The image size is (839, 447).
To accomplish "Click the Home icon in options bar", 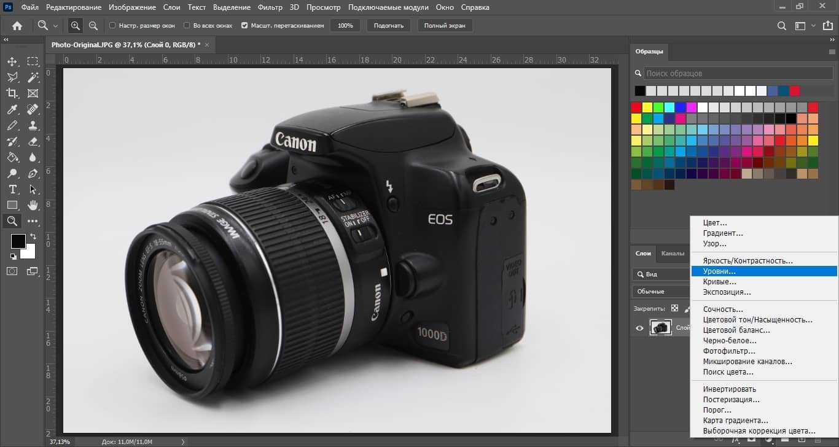I will (x=17, y=26).
